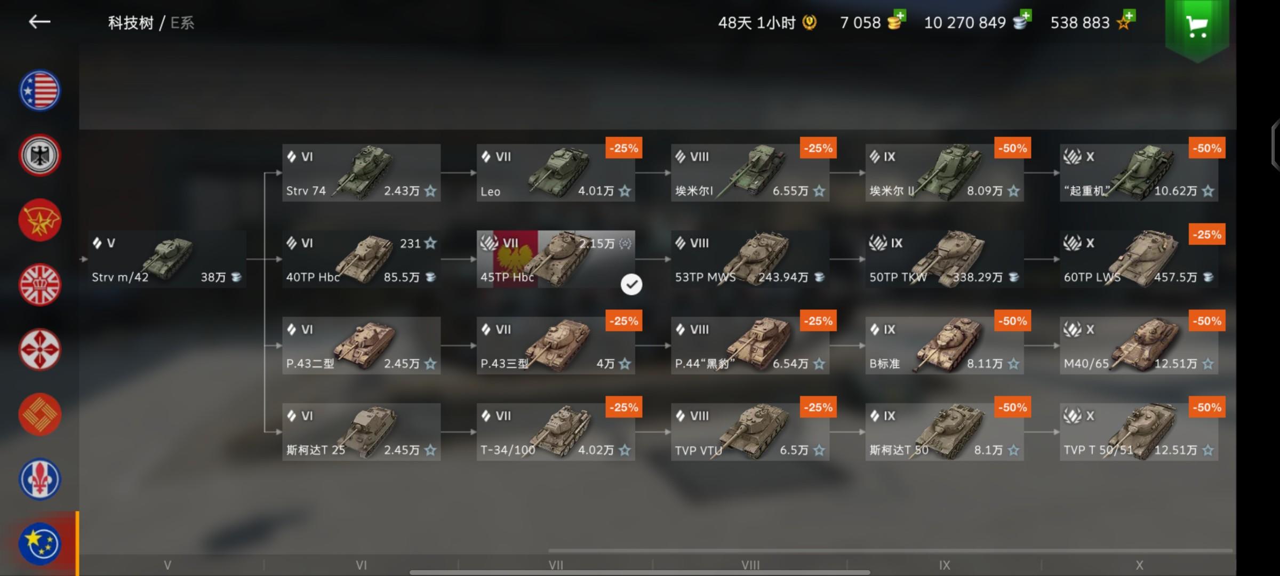
Task: Select the USSR nation star icon
Action: [x=40, y=220]
